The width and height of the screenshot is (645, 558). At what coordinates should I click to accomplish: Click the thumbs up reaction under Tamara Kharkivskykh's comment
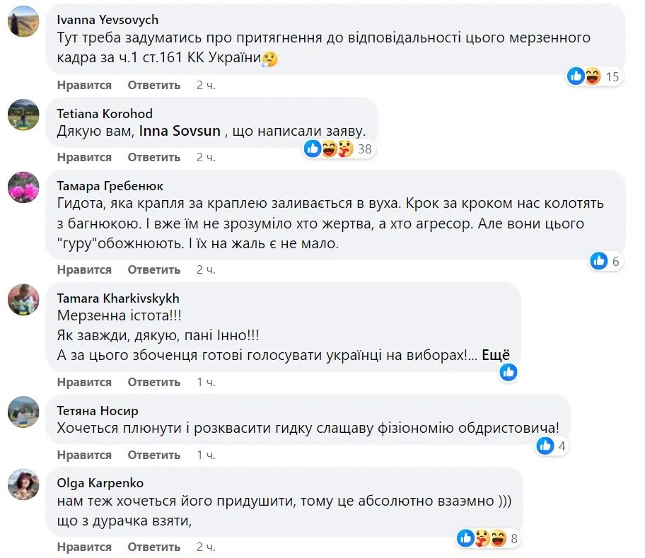click(x=509, y=372)
